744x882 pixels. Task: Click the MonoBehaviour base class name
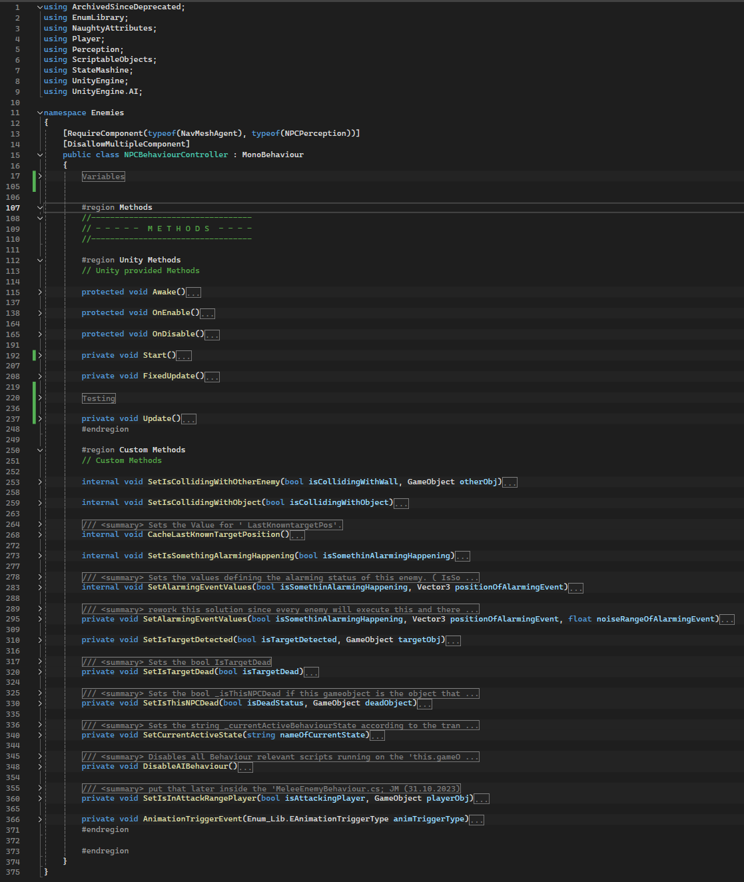(272, 155)
